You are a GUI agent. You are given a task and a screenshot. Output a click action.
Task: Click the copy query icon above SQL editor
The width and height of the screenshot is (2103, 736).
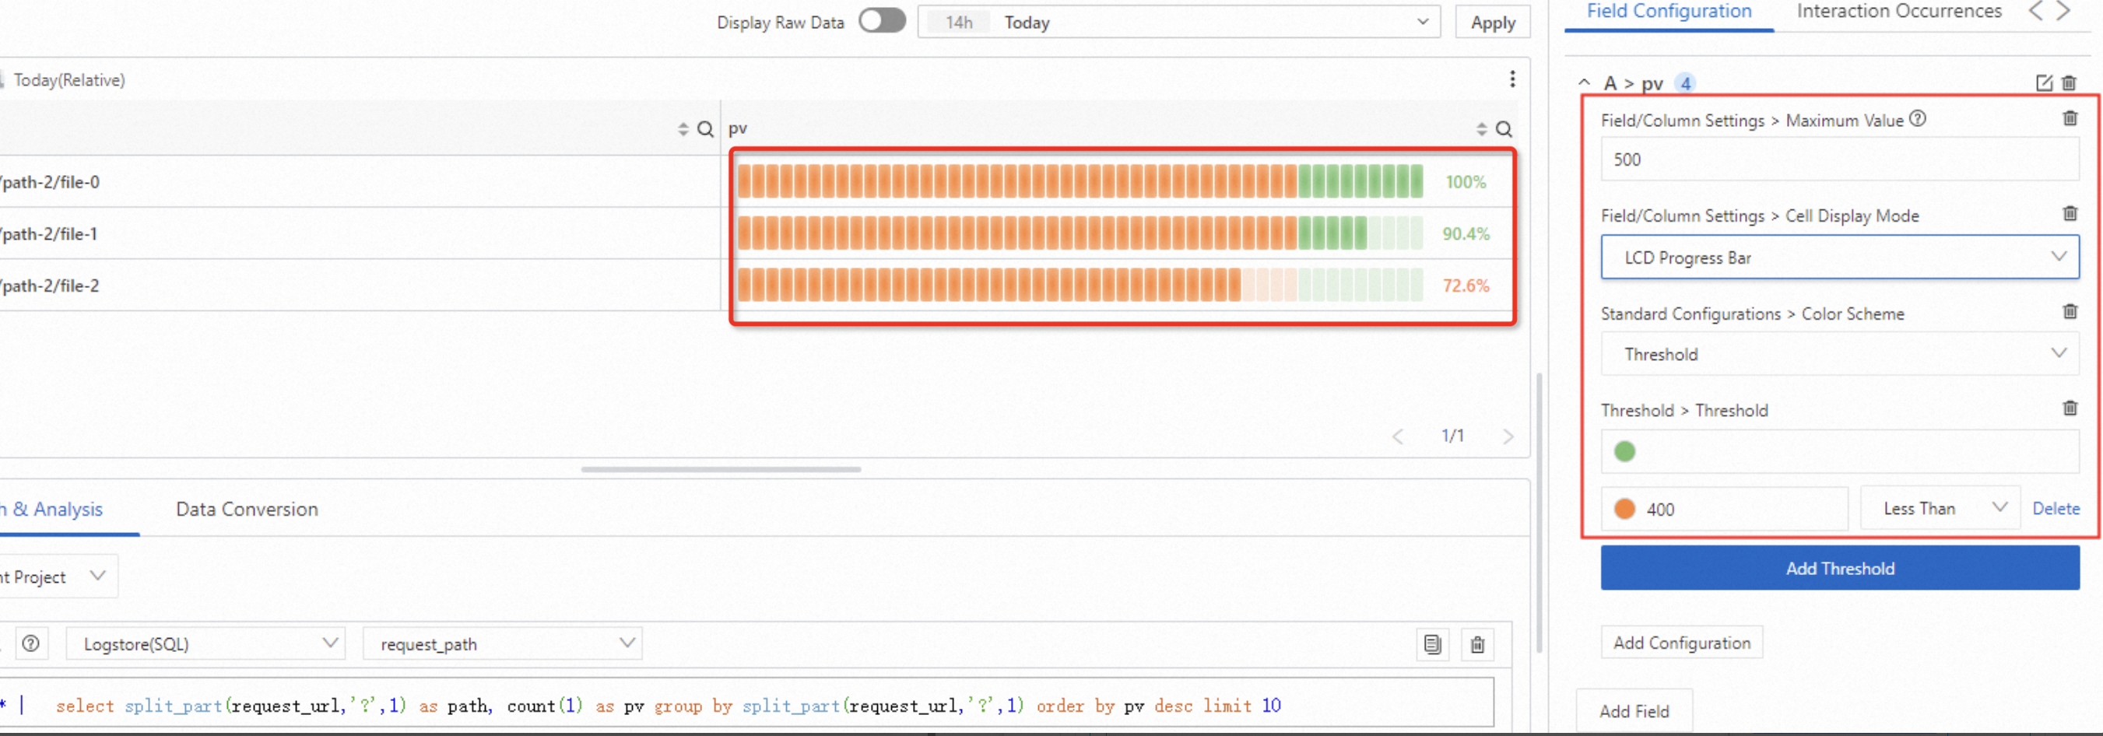click(1432, 643)
